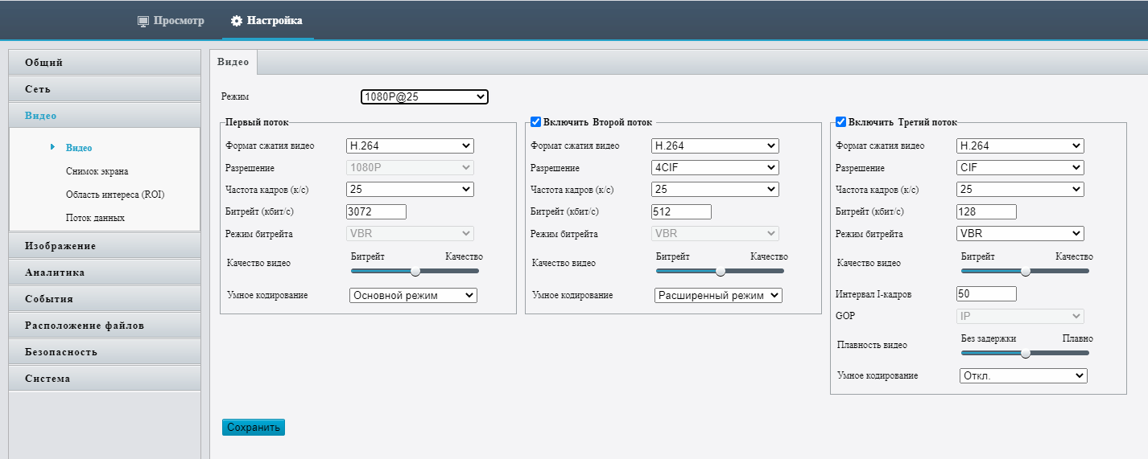Click second stream Битрейт field 512
Screen dimensions: 1148x459
681,211
